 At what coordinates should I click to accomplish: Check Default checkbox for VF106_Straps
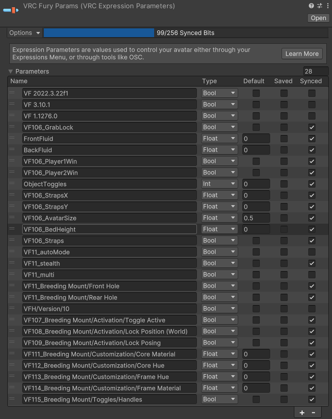point(256,241)
